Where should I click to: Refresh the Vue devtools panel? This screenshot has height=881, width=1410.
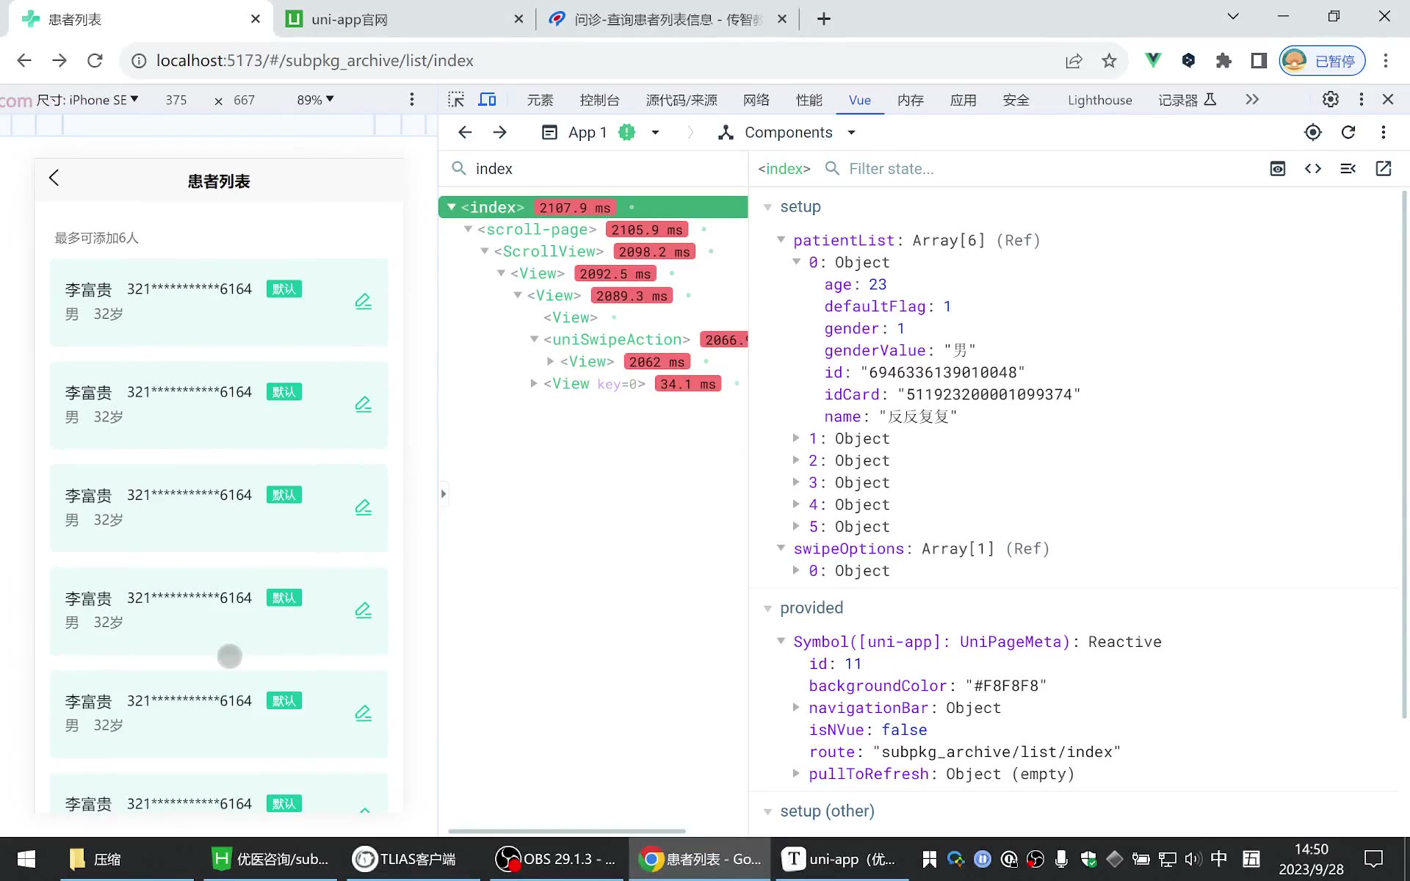pos(1348,132)
